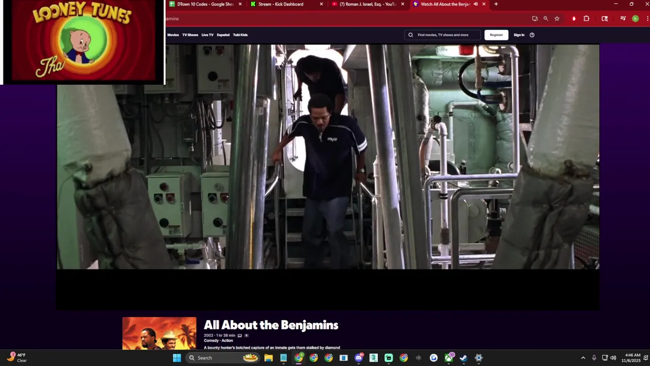
Task: Open Español in Tubi navigation
Action: pos(223,35)
